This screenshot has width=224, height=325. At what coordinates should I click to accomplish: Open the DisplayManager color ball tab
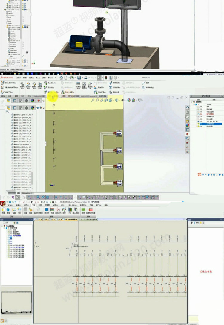[x=33, y=101]
